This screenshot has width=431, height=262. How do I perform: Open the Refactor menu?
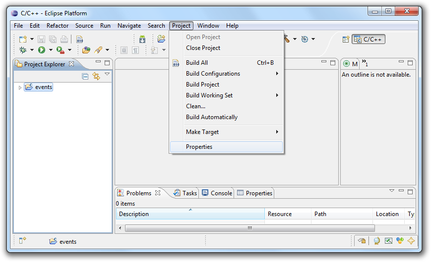pyautogui.click(x=58, y=26)
